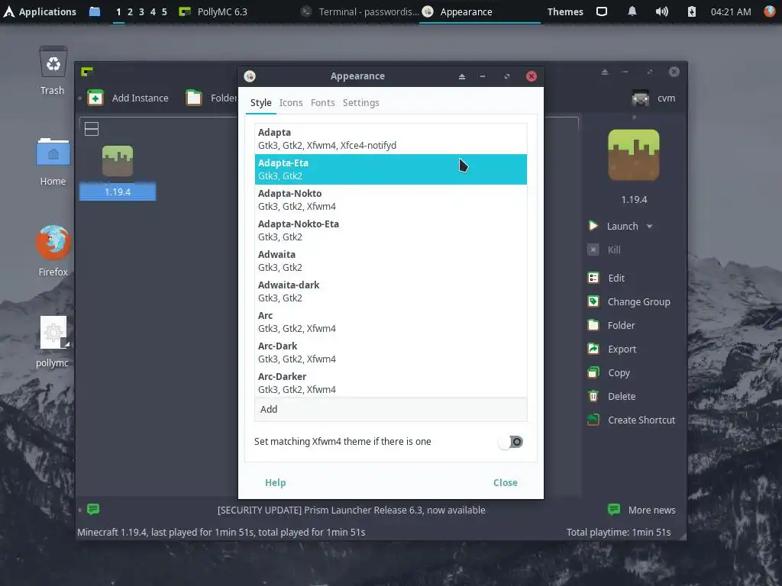Click the Change Group tag icon

click(x=593, y=301)
